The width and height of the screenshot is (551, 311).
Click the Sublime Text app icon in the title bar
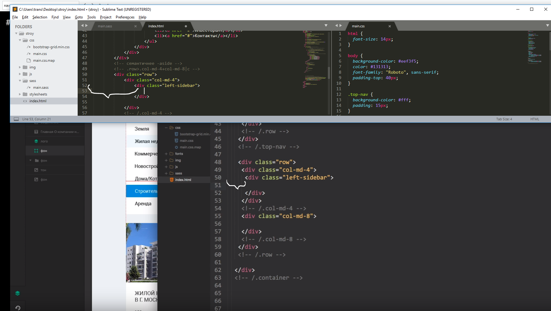coord(15,9)
